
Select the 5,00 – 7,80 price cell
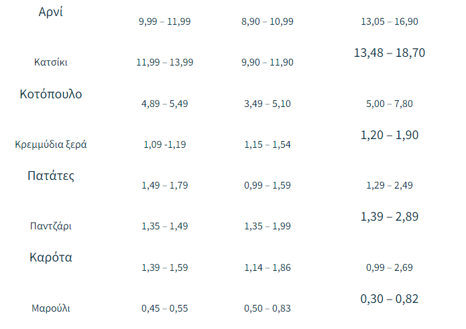pyautogui.click(x=390, y=104)
